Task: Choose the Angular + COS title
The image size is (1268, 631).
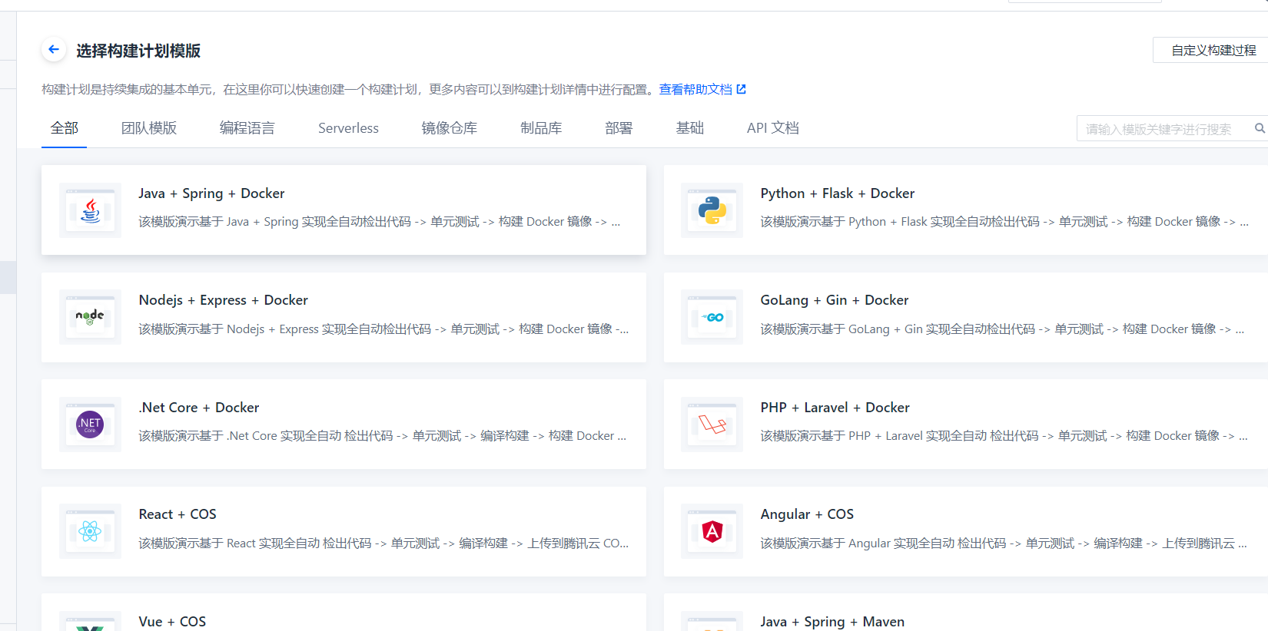Action: pos(807,514)
